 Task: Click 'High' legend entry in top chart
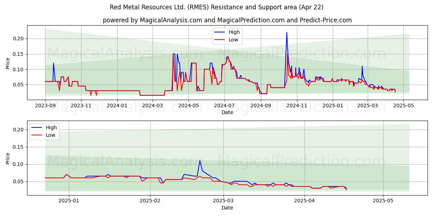click(234, 32)
